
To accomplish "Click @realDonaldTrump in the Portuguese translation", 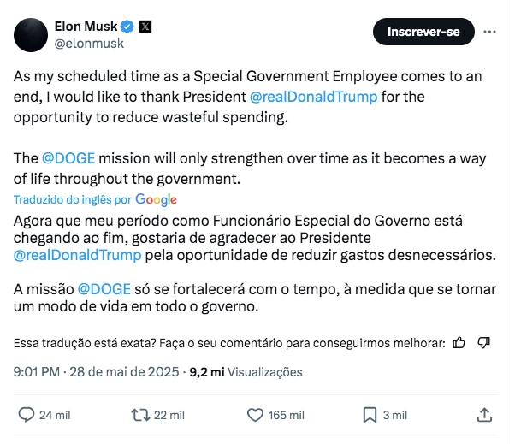I will [x=77, y=255].
